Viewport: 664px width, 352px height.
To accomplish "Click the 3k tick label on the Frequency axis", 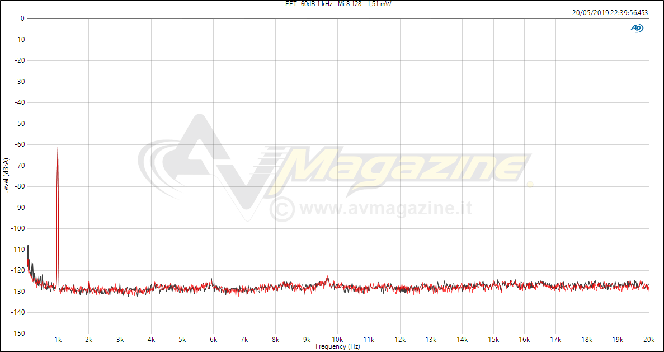I will (x=120, y=340).
